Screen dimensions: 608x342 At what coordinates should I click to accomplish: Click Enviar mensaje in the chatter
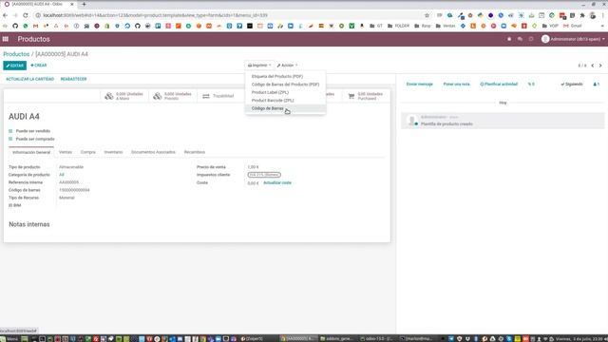click(x=420, y=85)
